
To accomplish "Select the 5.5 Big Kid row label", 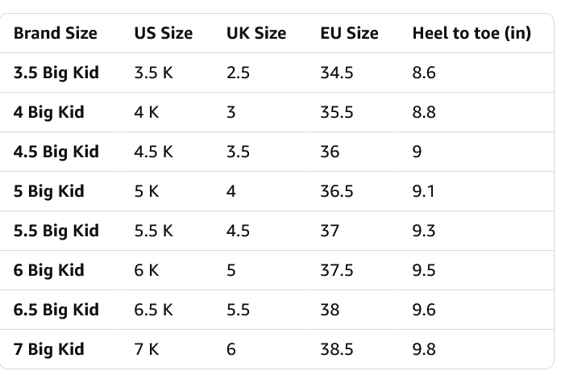I will 56,231.
